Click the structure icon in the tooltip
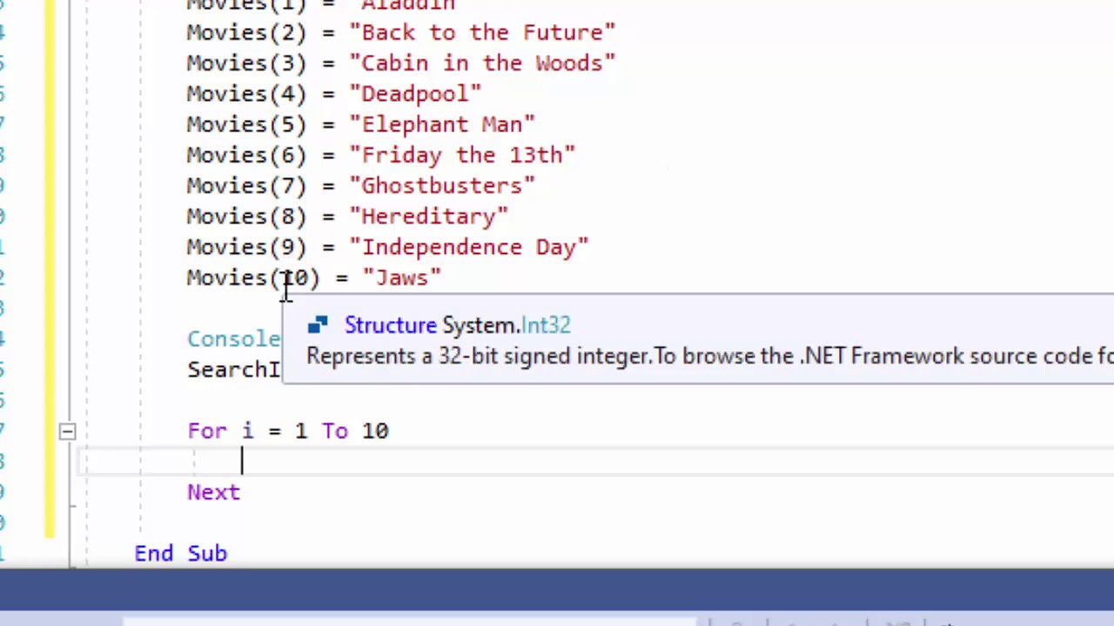 318,325
